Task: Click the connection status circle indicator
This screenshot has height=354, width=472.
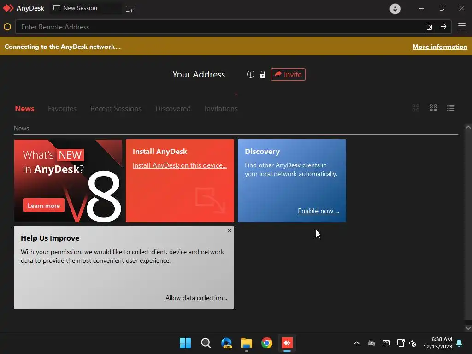Action: pyautogui.click(x=7, y=27)
